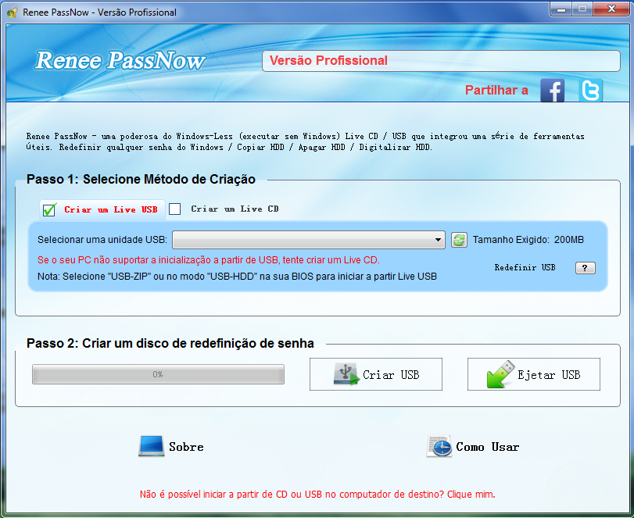Click the Criar um Live CD label
Screen dimensions: 634x518
coord(235,209)
